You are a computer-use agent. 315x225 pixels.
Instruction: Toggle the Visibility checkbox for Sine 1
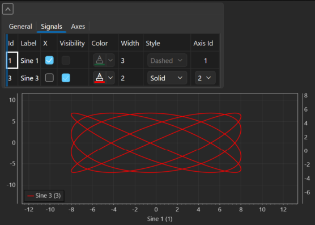tap(66, 60)
